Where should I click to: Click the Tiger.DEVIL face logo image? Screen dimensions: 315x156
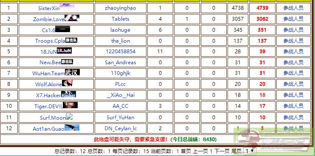point(70,105)
